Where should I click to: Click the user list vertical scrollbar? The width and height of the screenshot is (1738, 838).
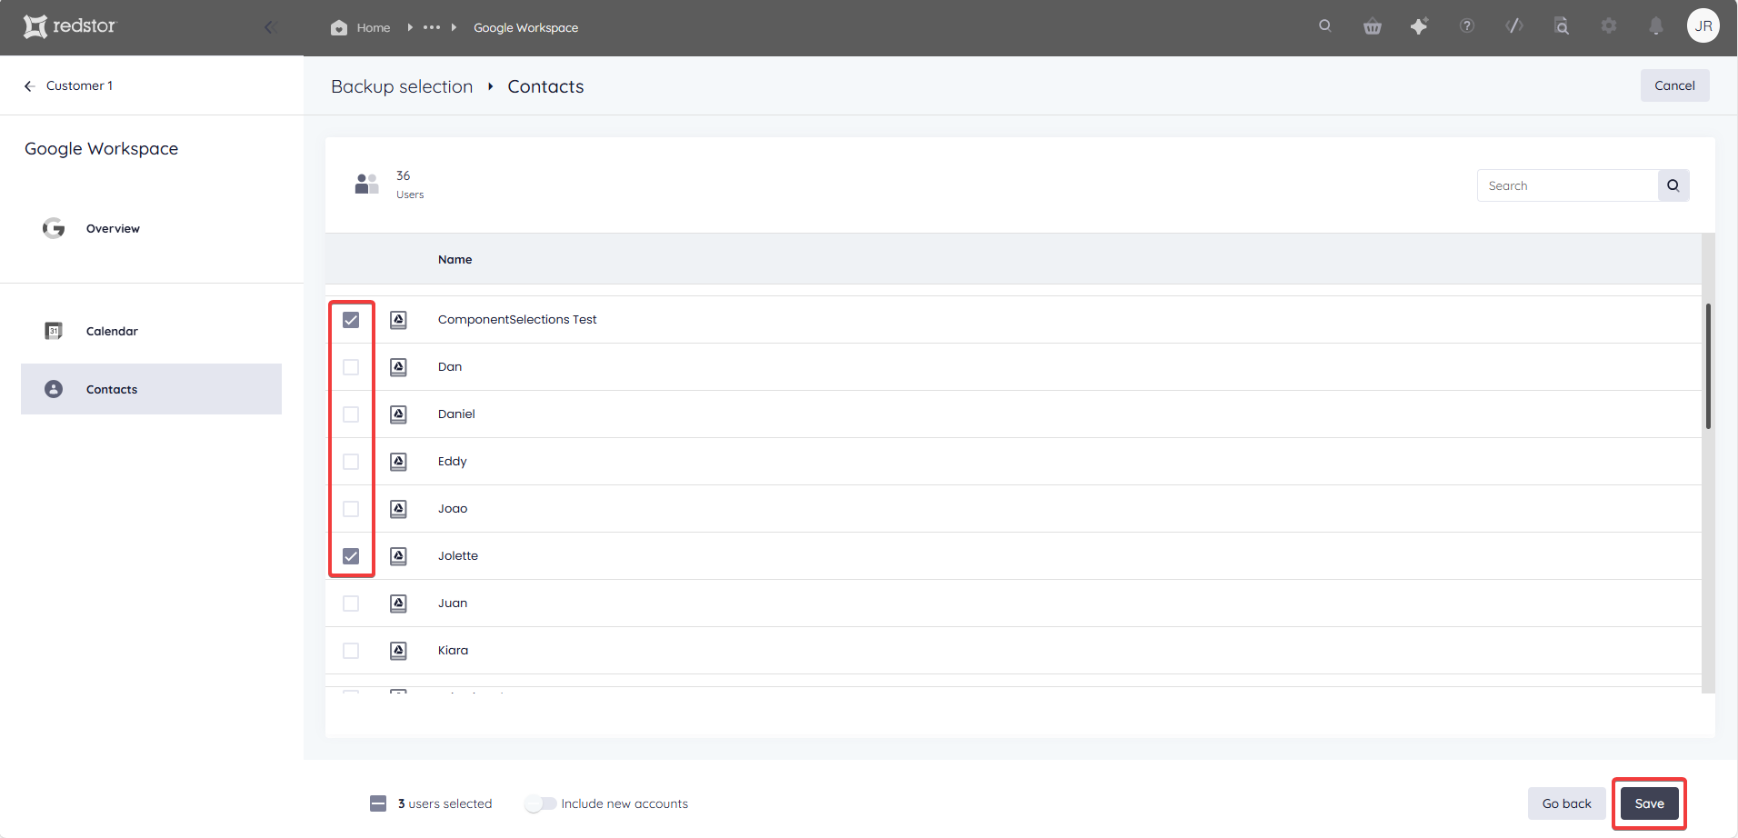pyautogui.click(x=1708, y=366)
